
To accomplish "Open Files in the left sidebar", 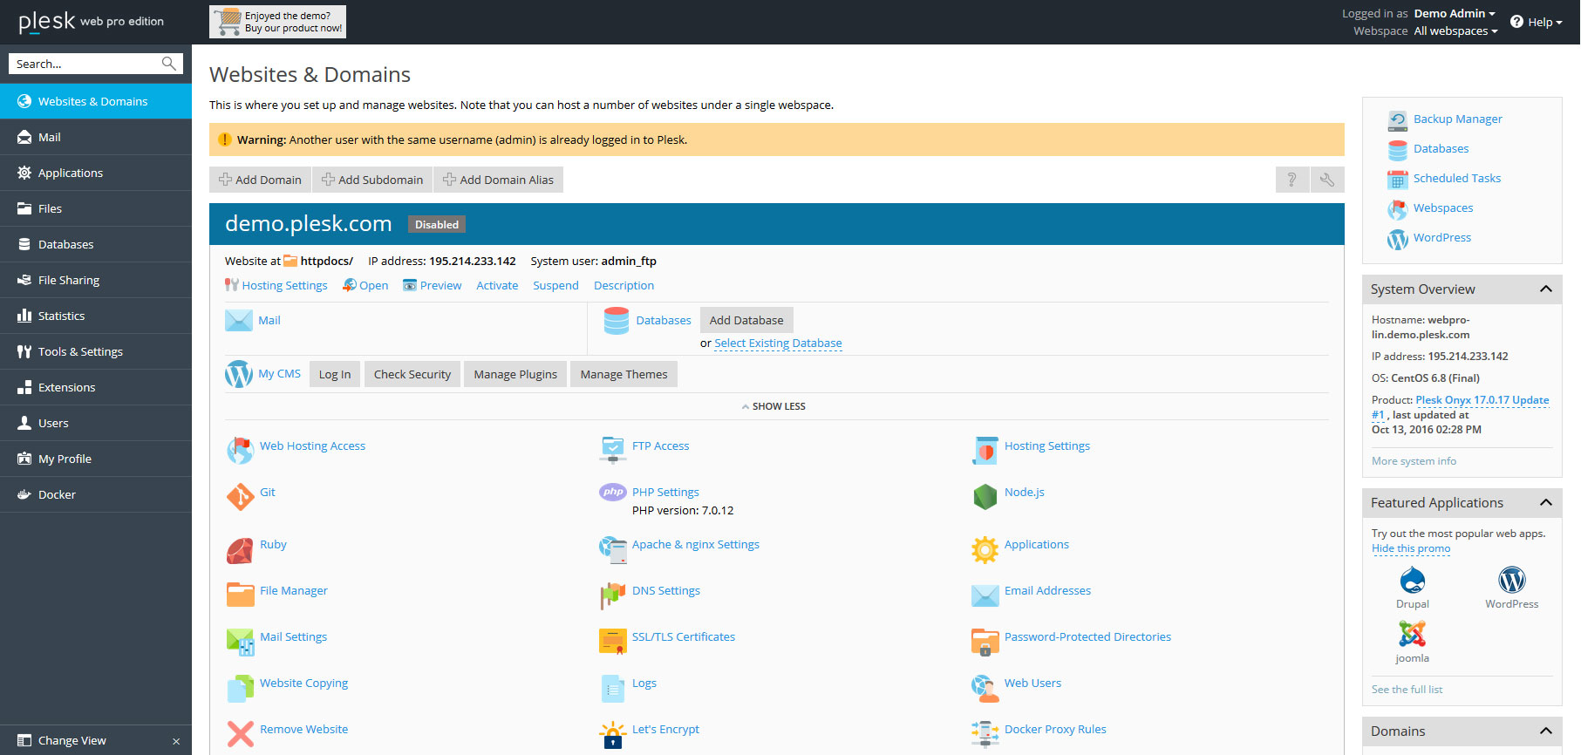I will coord(96,208).
